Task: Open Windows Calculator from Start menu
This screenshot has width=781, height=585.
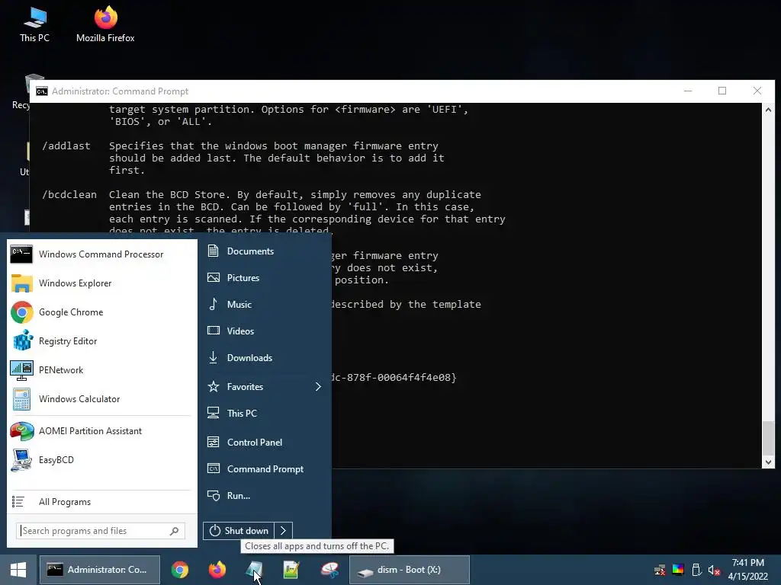Action: 100,399
